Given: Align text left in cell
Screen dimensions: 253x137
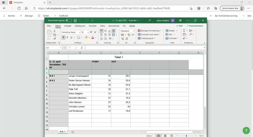Looking at the screenshot, I should click(x=101, y=35).
